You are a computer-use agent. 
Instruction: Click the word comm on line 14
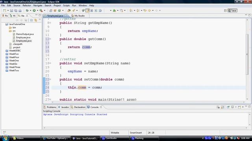pyautogui.click(x=86, y=47)
